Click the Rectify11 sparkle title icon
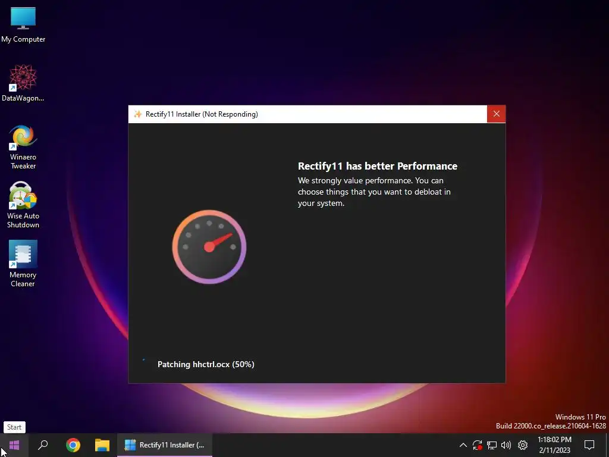Screen dimensions: 609x457 tap(137, 114)
